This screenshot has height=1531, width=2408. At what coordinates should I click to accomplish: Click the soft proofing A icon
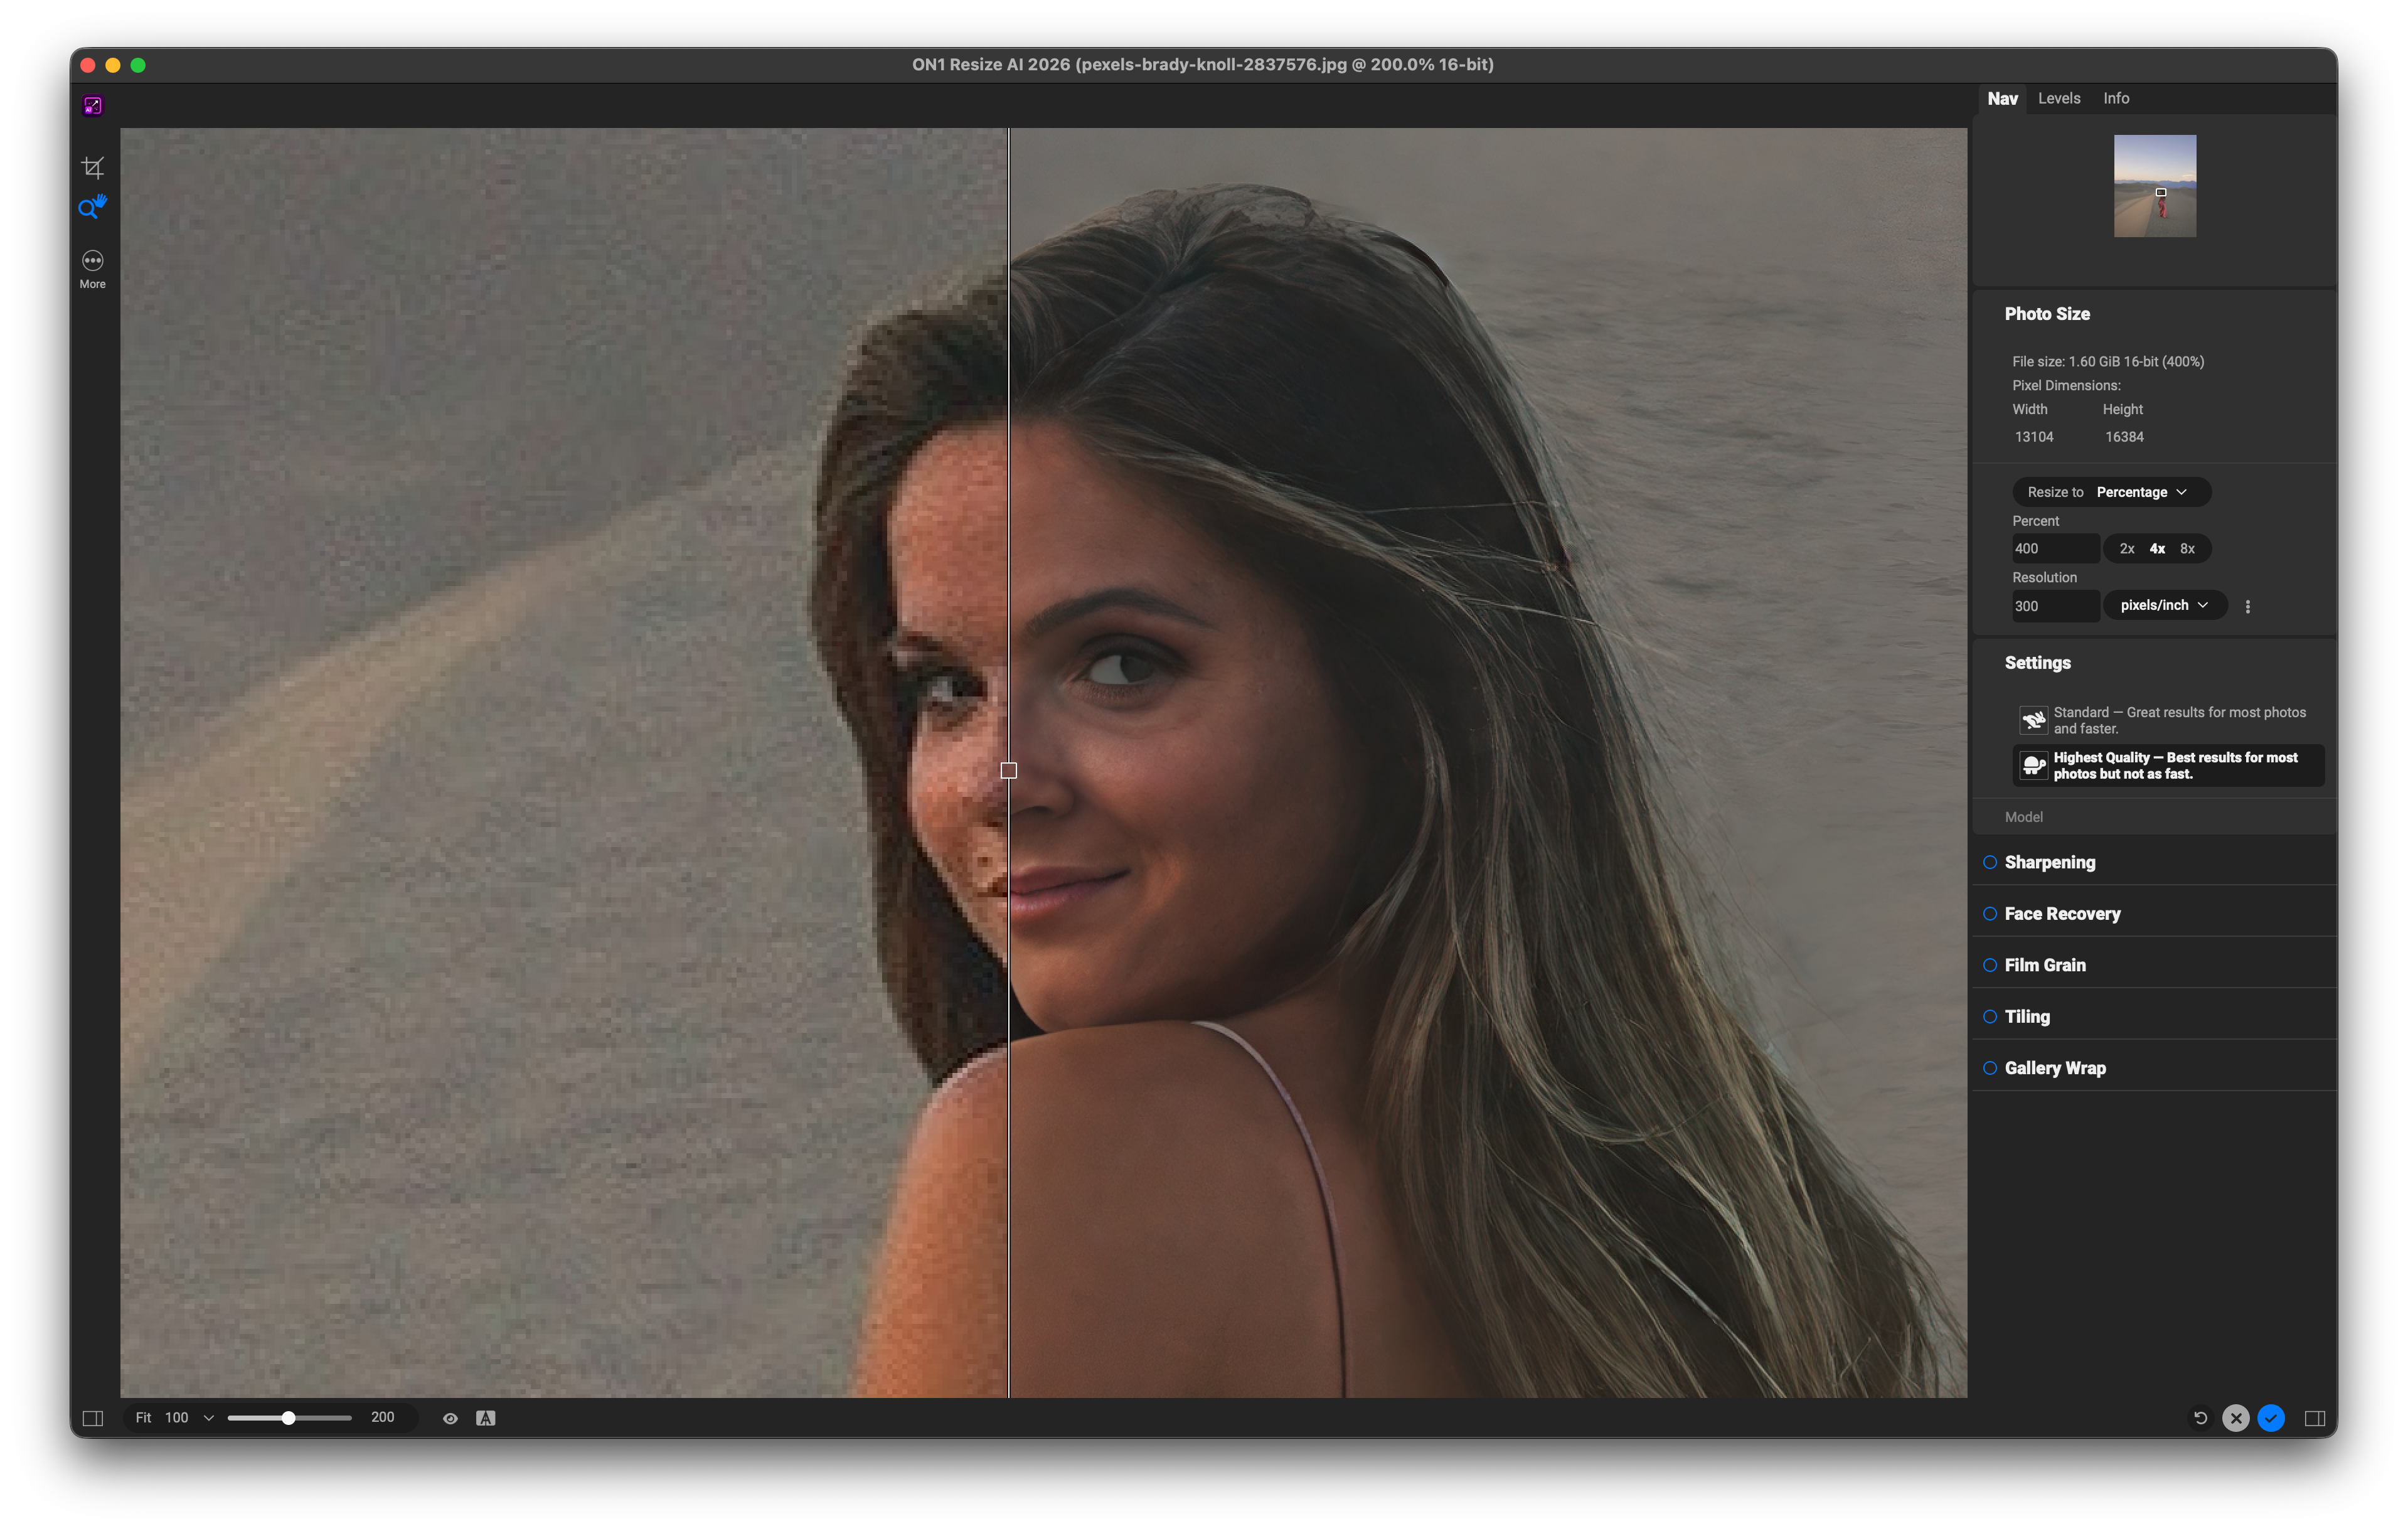point(486,1418)
